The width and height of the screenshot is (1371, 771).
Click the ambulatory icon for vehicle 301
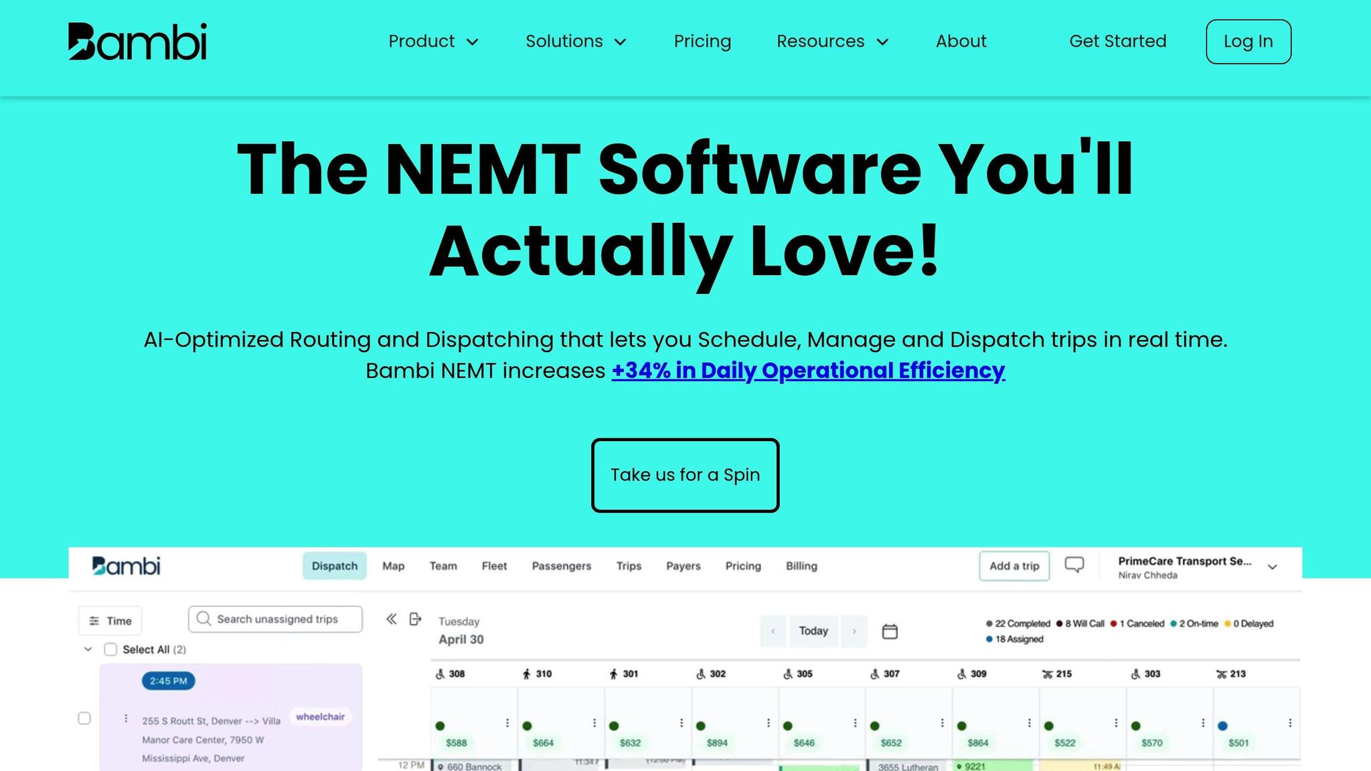(613, 674)
